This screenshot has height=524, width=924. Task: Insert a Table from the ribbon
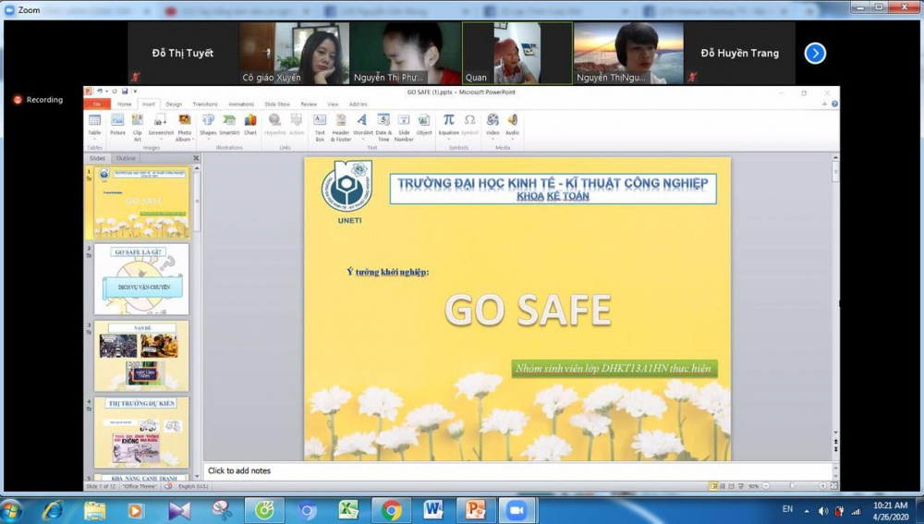pyautogui.click(x=94, y=126)
